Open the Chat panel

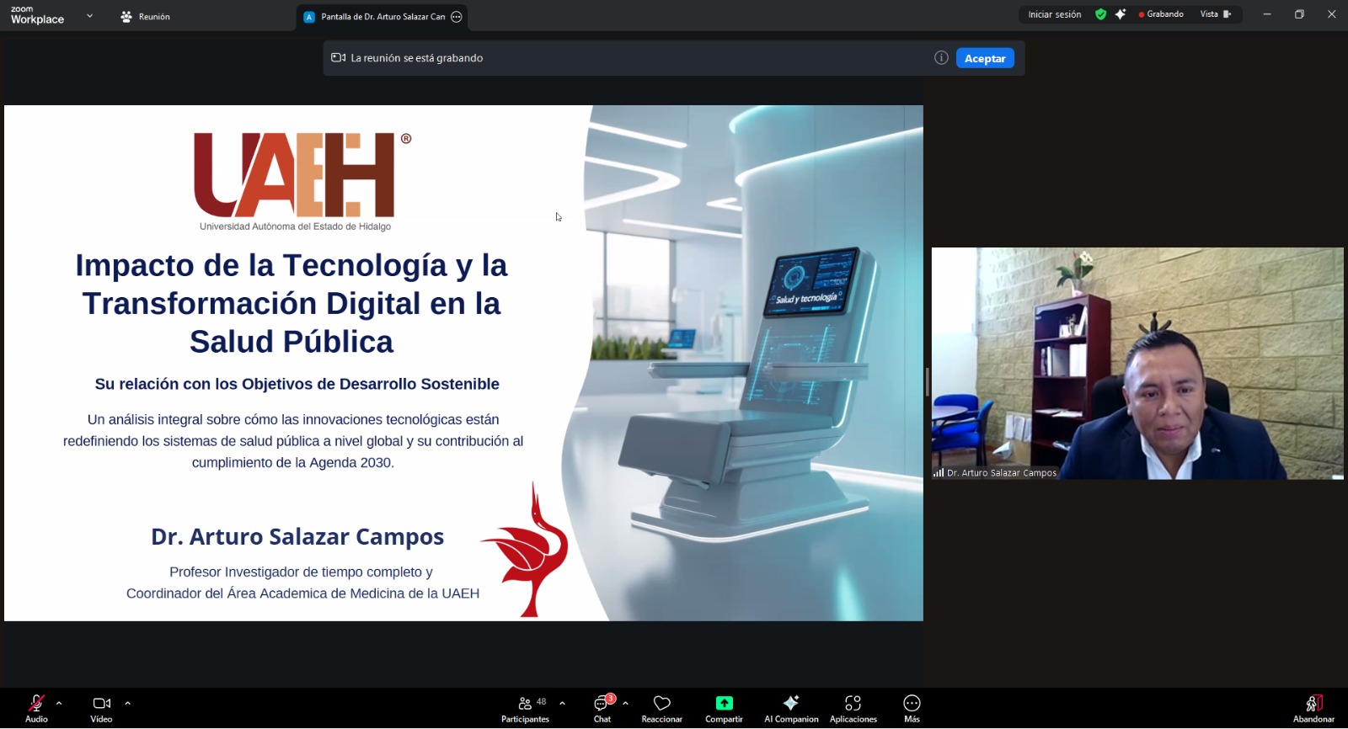click(602, 708)
